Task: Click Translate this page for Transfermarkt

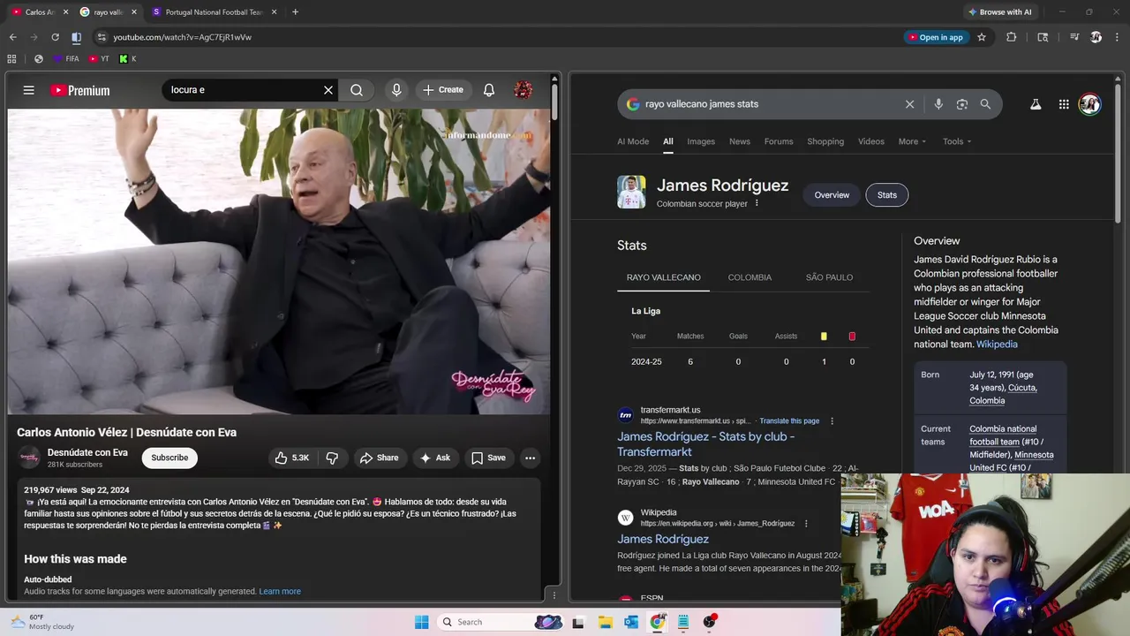Action: 789,421
